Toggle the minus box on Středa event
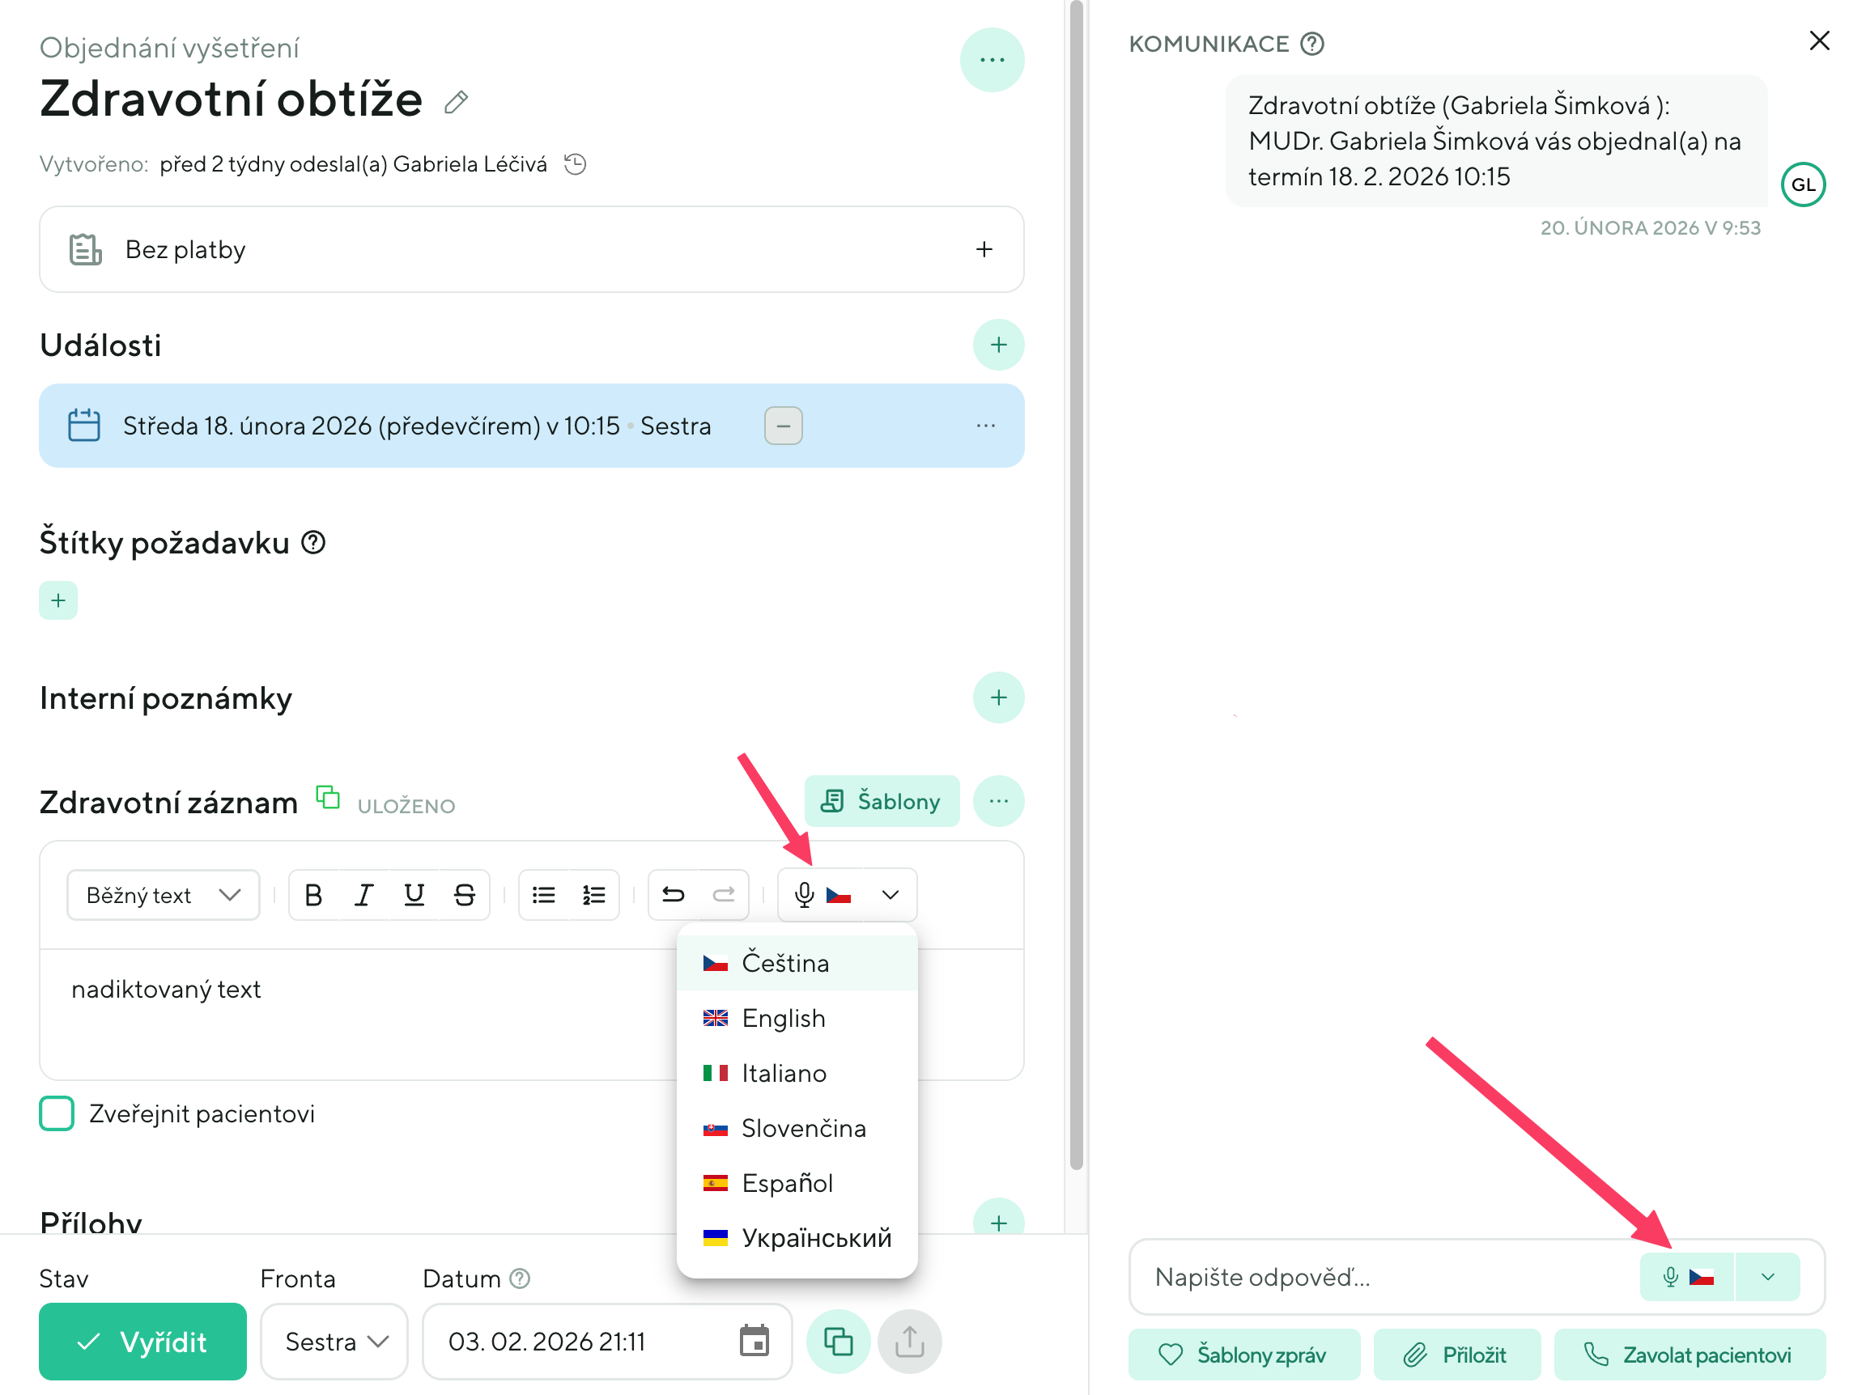Screen dimensions: 1849x1395 (x=783, y=426)
